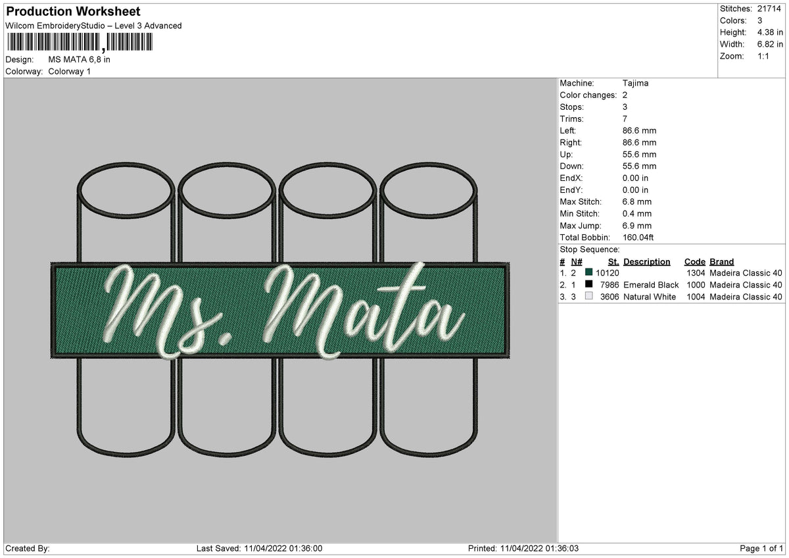Click the barcode under the worksheet title

78,43
